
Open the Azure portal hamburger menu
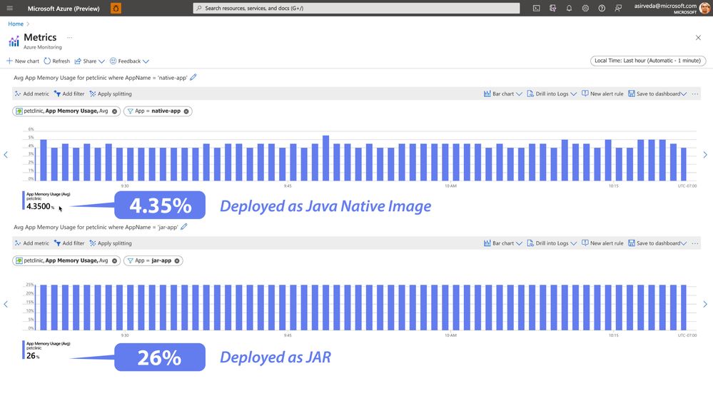click(9, 8)
